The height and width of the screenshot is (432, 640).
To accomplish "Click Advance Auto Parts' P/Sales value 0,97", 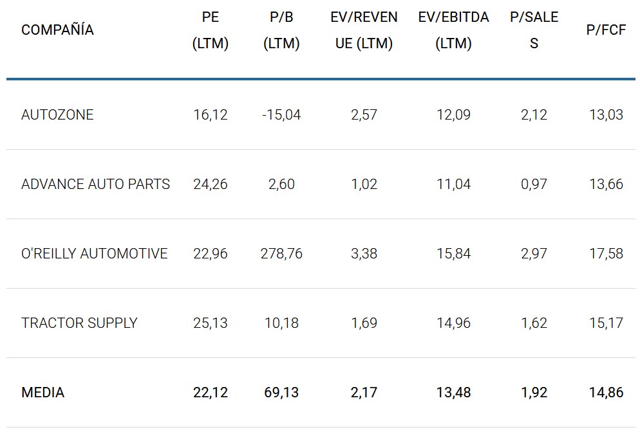I will [534, 184].
